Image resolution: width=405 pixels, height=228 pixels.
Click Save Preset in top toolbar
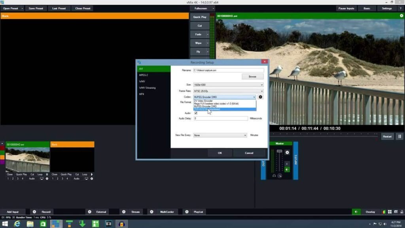pyautogui.click(x=36, y=8)
